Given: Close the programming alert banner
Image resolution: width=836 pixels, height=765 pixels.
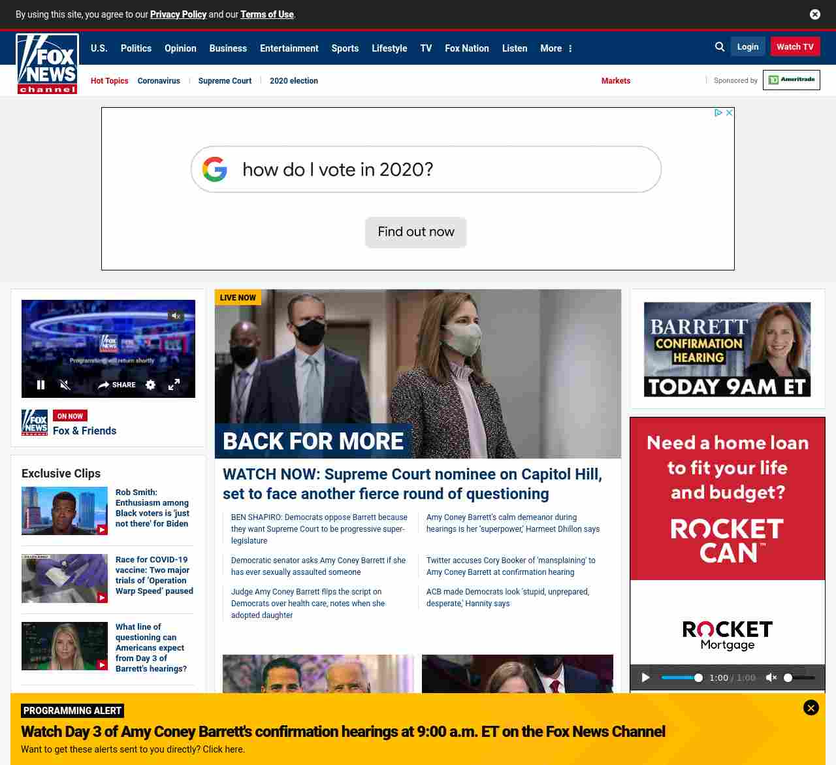Looking at the screenshot, I should coord(811,708).
